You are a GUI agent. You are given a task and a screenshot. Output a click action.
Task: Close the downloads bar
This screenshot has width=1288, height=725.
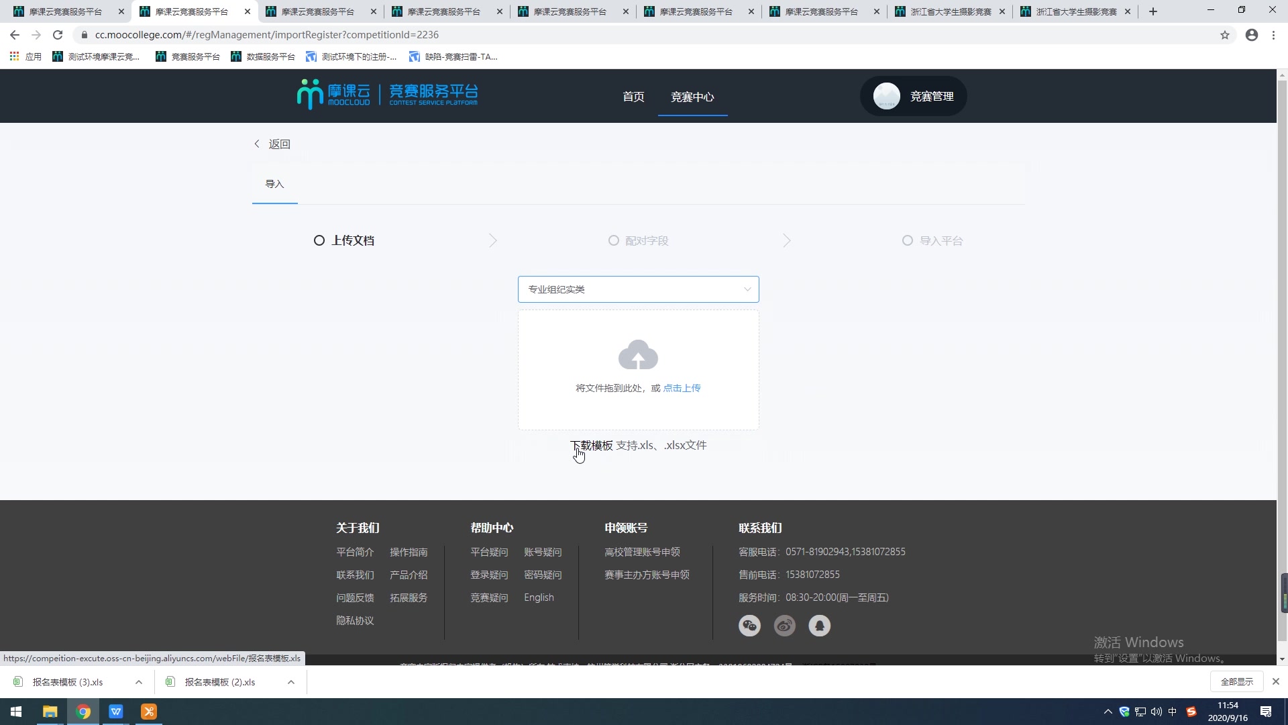click(1275, 681)
